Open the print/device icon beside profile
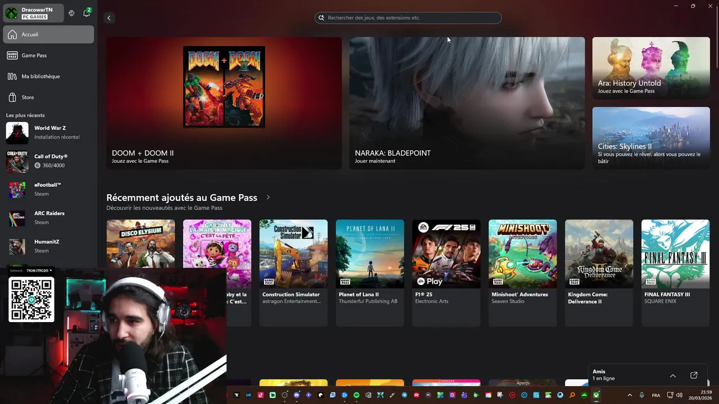Screen dimensions: 719x404 (x=71, y=13)
